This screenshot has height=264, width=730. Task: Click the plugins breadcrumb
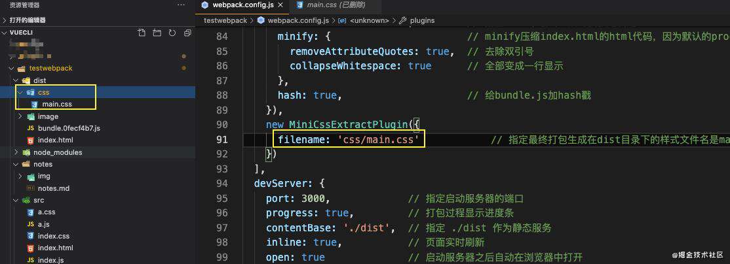[x=422, y=20]
